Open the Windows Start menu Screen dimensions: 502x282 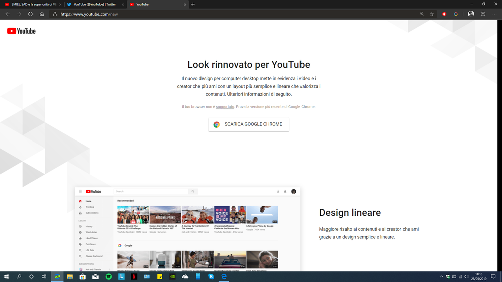click(6, 276)
